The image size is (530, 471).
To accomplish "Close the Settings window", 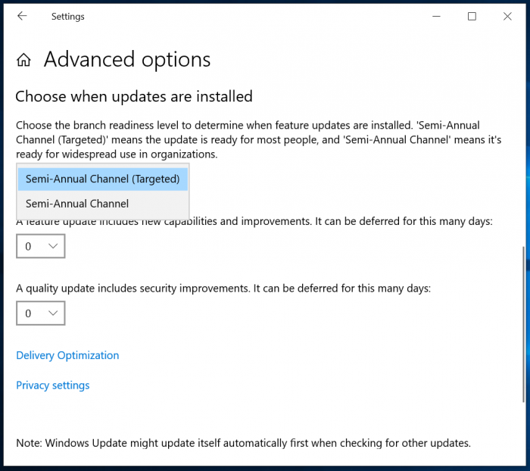I will point(507,16).
